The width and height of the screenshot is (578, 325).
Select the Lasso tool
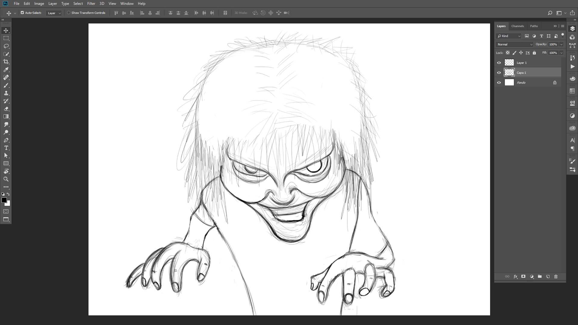6,46
